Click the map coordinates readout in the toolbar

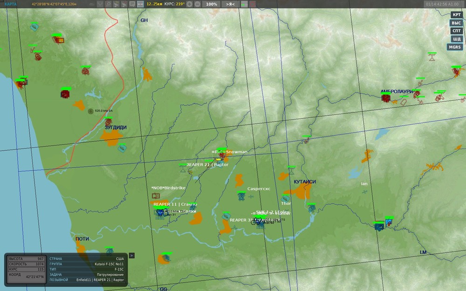(x=54, y=4)
